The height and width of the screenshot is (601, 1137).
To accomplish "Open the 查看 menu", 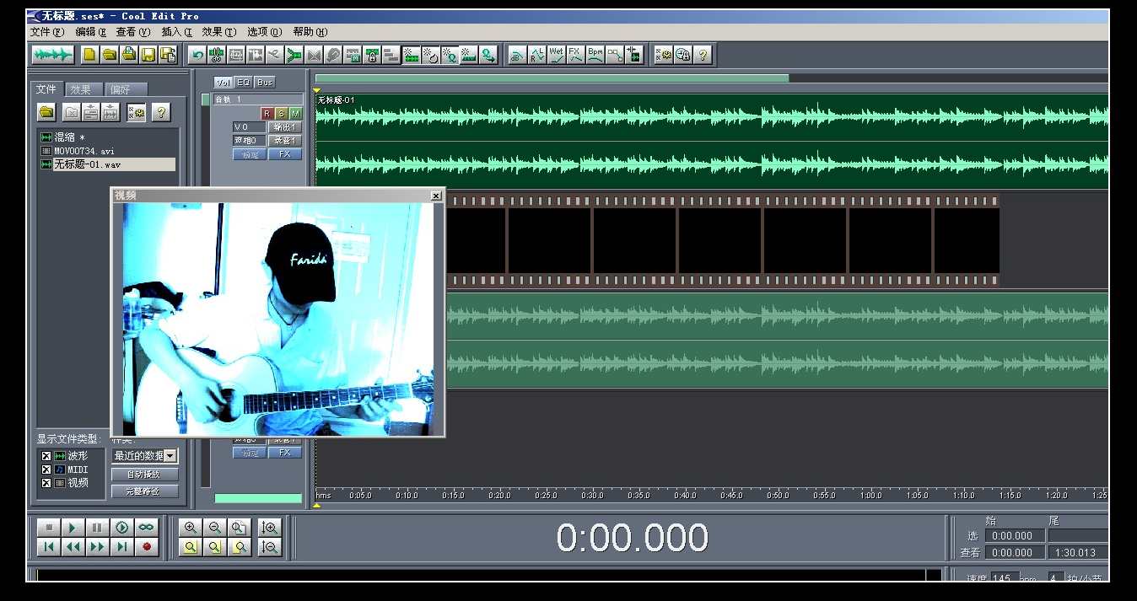I will [x=133, y=32].
